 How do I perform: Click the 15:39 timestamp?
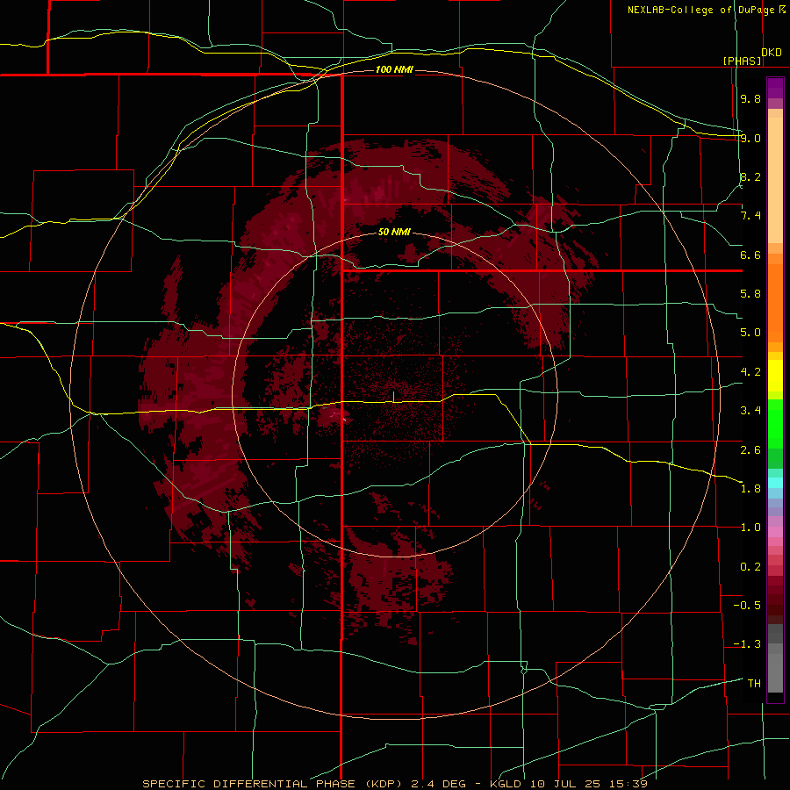pos(629,784)
